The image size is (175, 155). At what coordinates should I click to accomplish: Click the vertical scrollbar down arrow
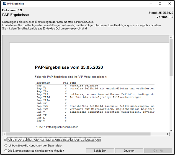click(171, 130)
